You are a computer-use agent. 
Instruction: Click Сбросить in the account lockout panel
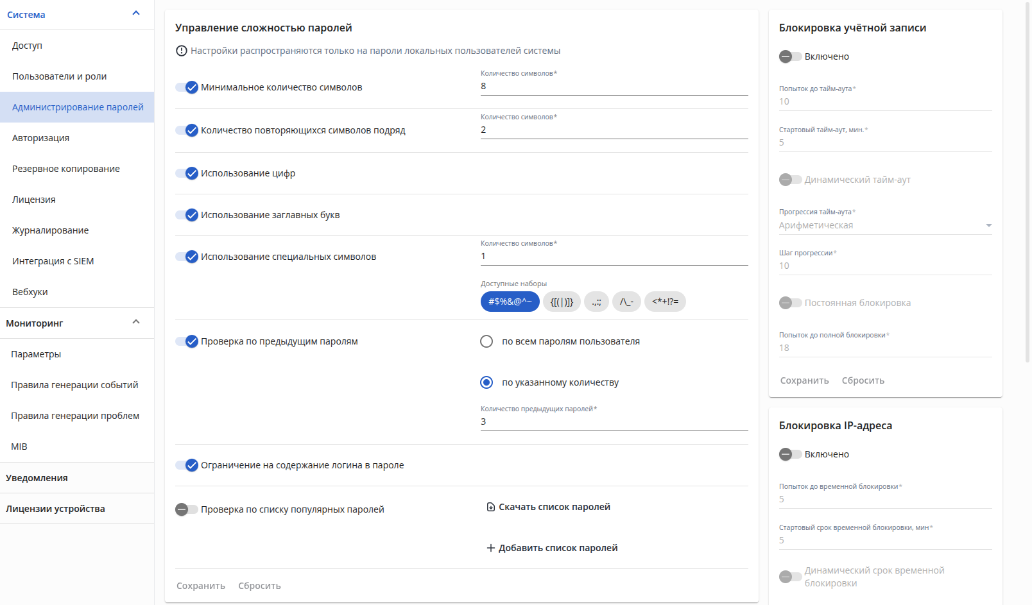[x=863, y=380]
